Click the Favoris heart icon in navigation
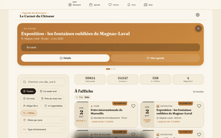The height and width of the screenshot is (138, 221). [110, 5]
